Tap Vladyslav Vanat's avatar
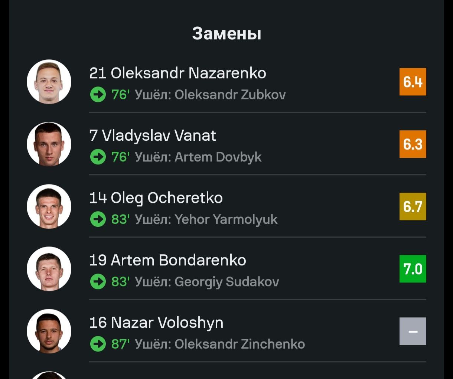 (49, 144)
